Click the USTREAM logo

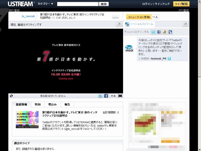(x=21, y=4)
